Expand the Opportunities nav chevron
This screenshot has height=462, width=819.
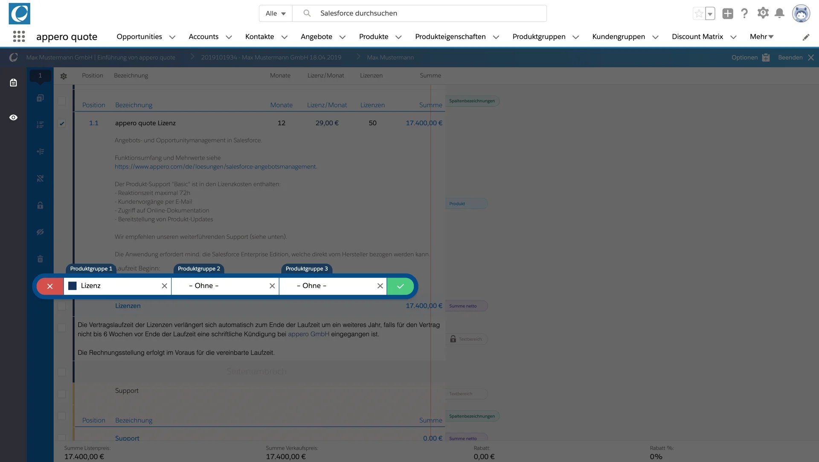(x=172, y=37)
